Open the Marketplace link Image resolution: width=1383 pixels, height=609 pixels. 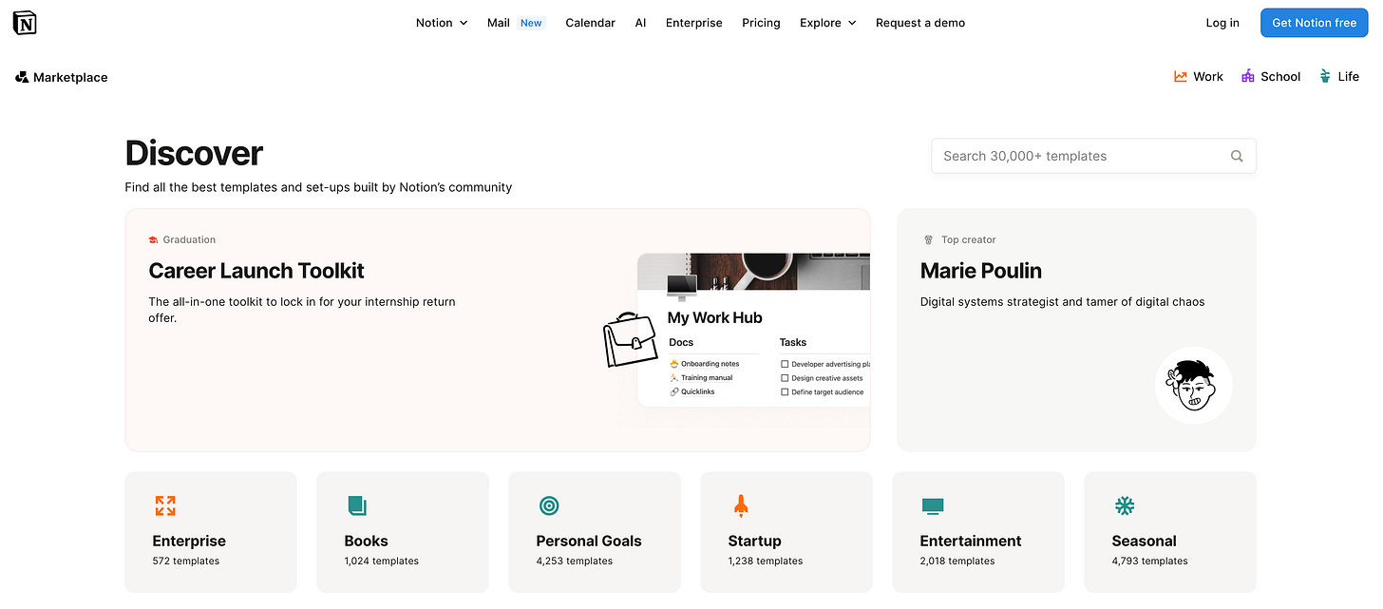click(x=62, y=77)
